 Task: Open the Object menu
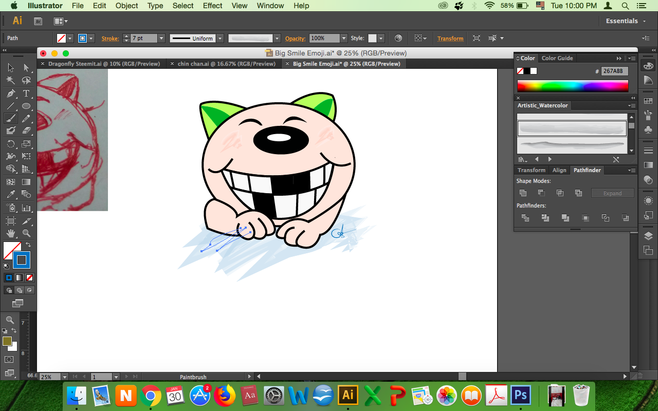coord(126,6)
